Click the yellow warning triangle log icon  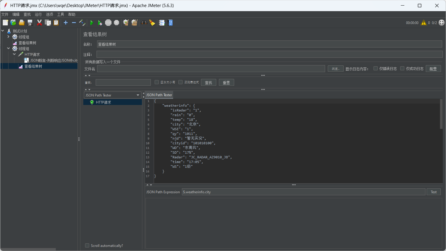[424, 23]
